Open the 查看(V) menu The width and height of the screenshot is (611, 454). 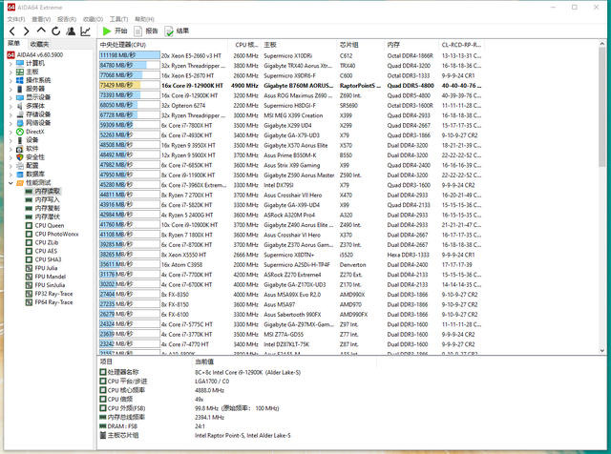41,19
